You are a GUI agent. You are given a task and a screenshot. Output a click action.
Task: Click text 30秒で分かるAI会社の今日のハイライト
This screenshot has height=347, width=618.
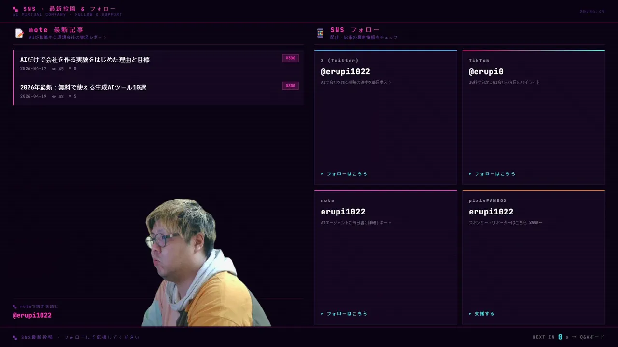504,82
